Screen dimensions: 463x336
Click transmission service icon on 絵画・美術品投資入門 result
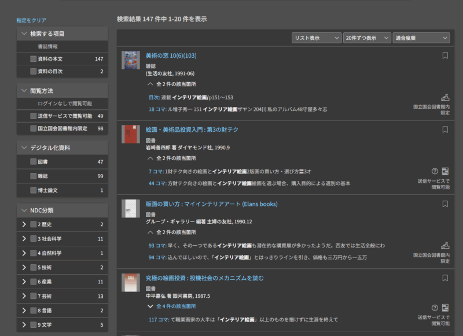pyautogui.click(x=445, y=171)
